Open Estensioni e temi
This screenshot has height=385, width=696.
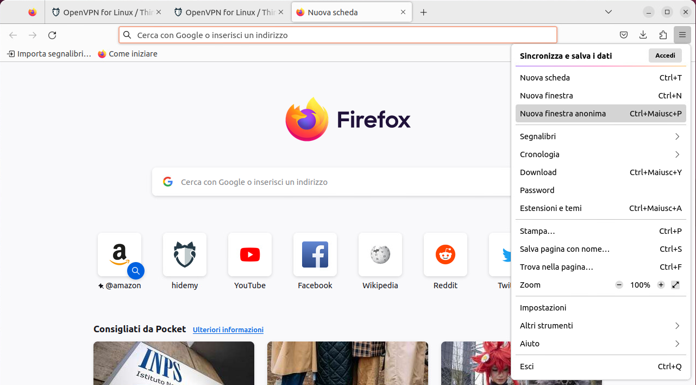600,208
